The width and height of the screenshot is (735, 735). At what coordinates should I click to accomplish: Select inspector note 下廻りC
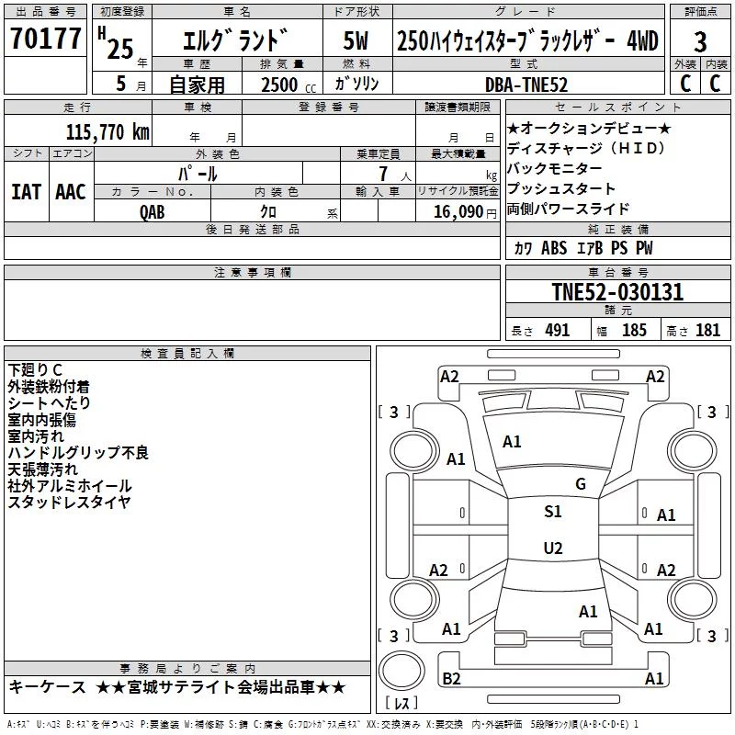35,370
